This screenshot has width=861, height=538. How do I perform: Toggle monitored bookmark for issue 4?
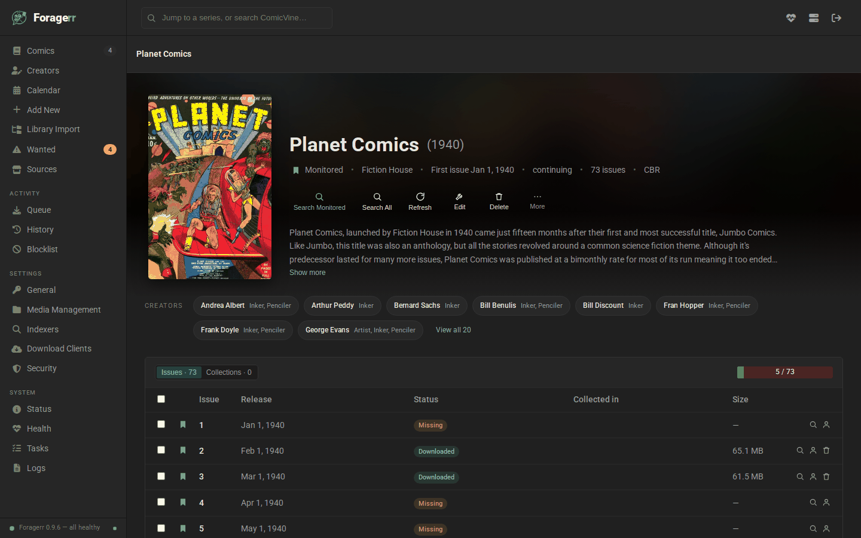(183, 502)
